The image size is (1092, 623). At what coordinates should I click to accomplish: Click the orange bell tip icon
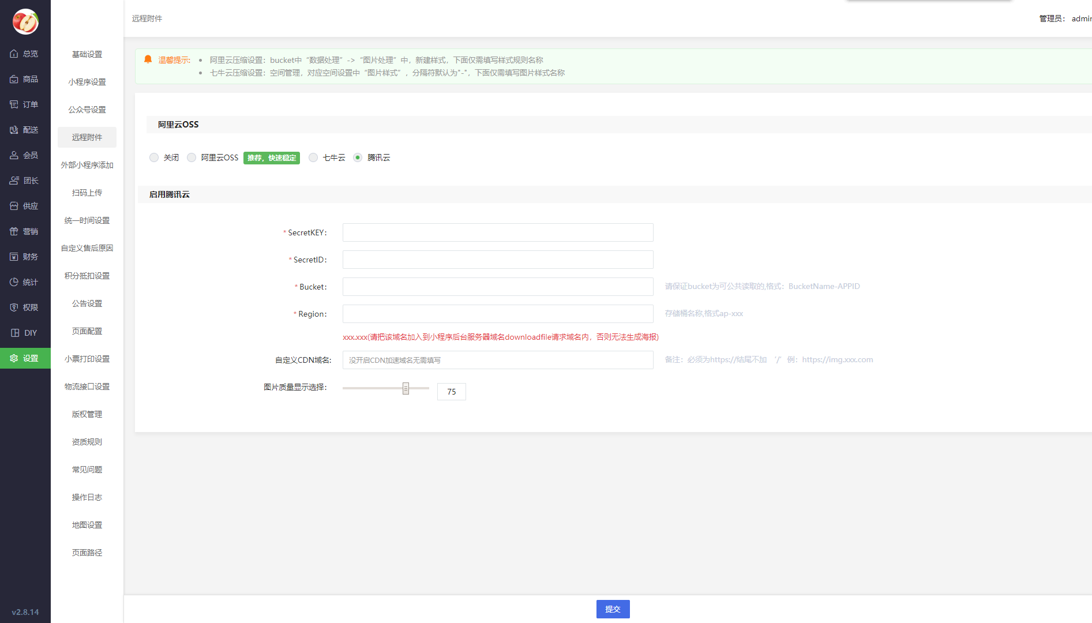click(x=148, y=59)
